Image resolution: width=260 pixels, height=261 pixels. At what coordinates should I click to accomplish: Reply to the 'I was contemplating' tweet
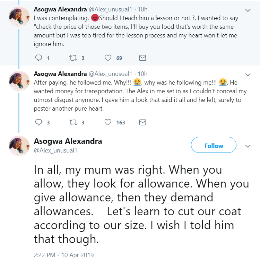pyautogui.click(x=39, y=58)
